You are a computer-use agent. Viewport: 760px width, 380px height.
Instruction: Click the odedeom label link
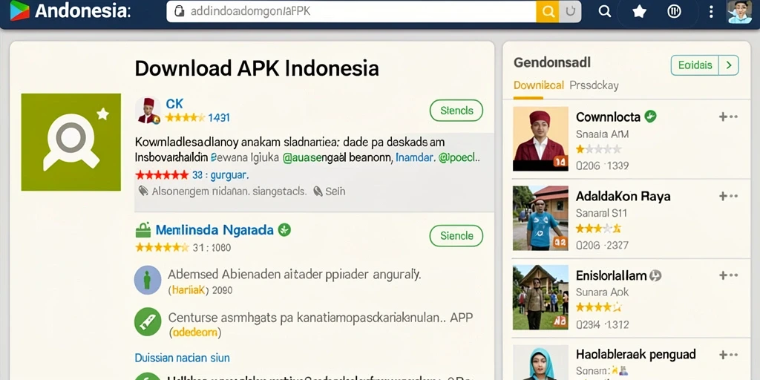coord(195,332)
